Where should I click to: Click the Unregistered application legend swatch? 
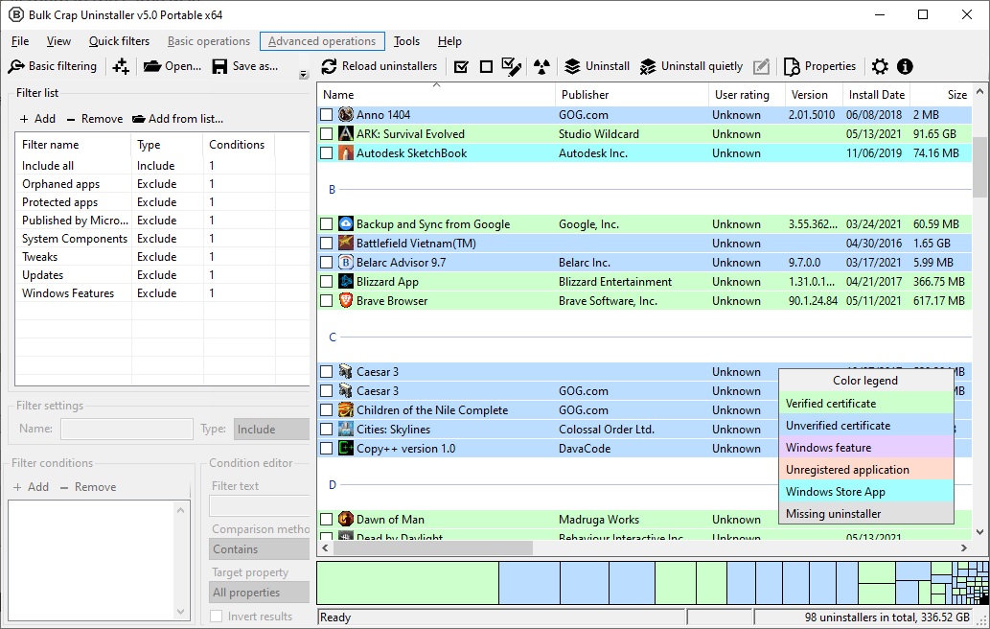tap(865, 469)
